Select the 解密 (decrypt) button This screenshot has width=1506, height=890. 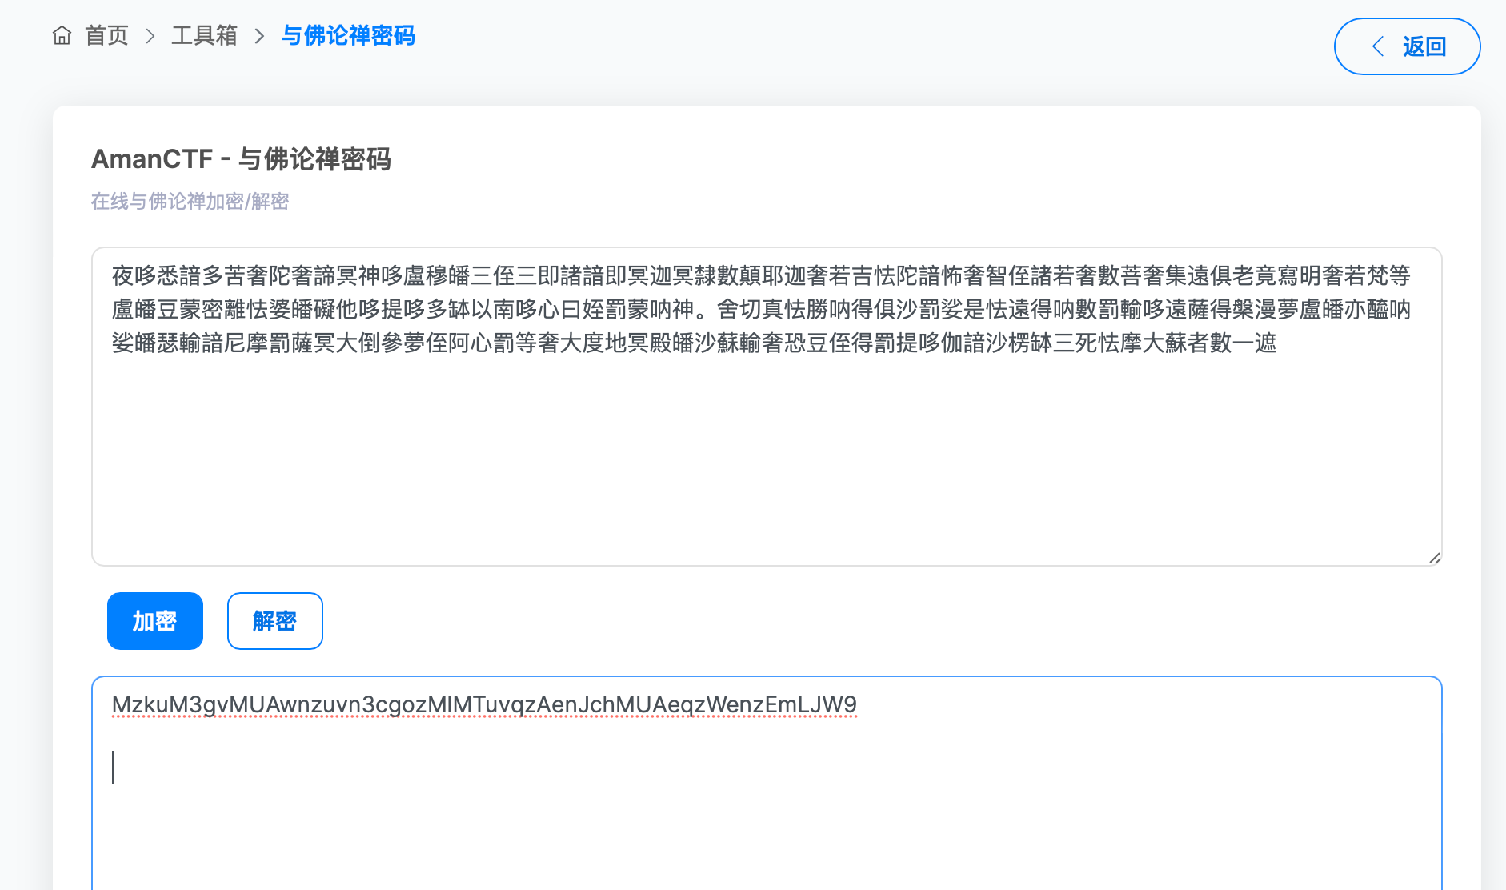274,620
